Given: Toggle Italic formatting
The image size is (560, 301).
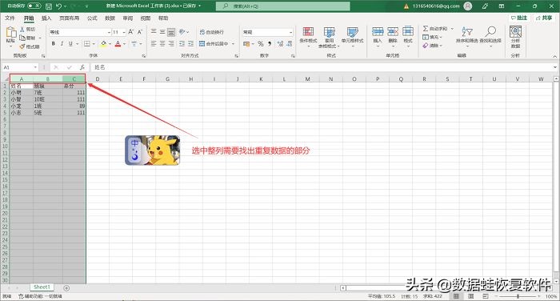Looking at the screenshot, I should 62,43.
